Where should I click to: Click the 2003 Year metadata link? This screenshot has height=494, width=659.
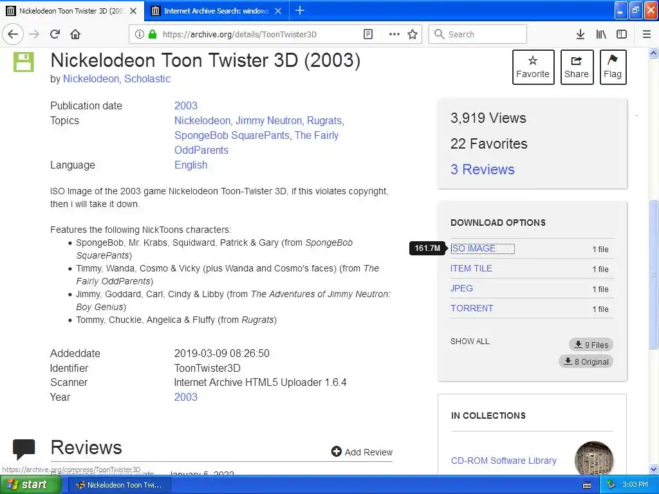coord(186,398)
